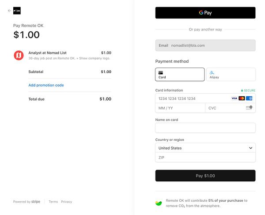Click the green climate leaf icon
The height and width of the screenshot is (215, 265).
tap(159, 203)
